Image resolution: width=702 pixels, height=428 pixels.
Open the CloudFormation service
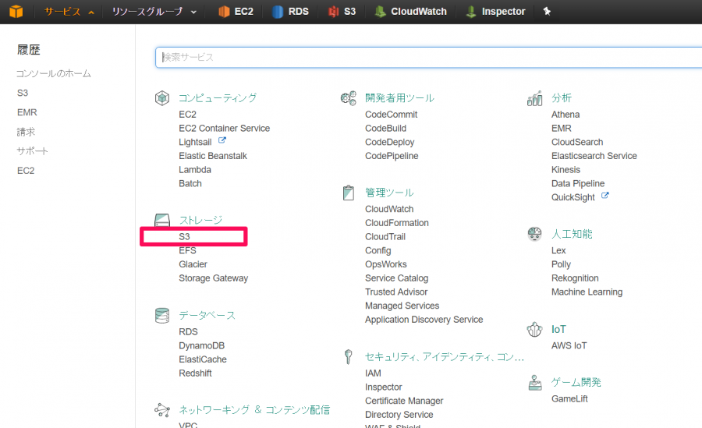click(x=397, y=223)
